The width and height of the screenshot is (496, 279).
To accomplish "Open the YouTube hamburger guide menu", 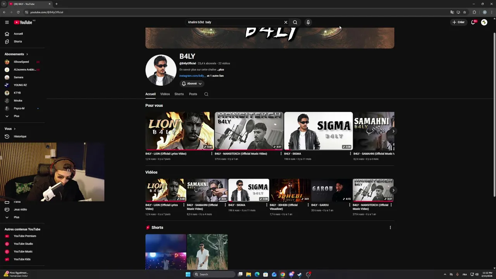I will tap(7, 22).
